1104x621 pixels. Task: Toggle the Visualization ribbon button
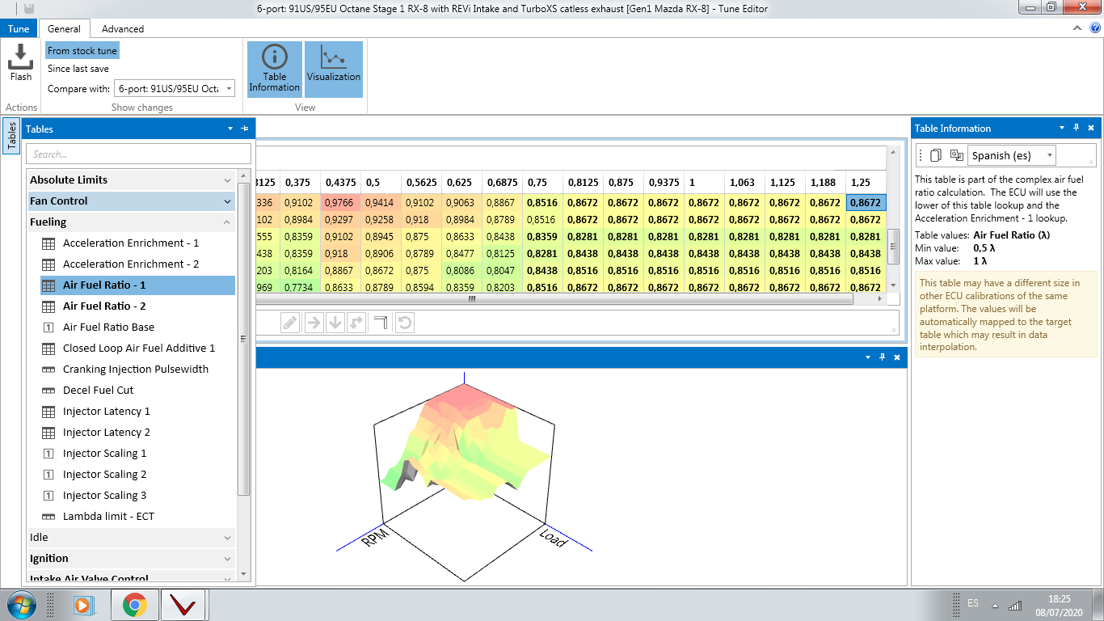point(334,70)
